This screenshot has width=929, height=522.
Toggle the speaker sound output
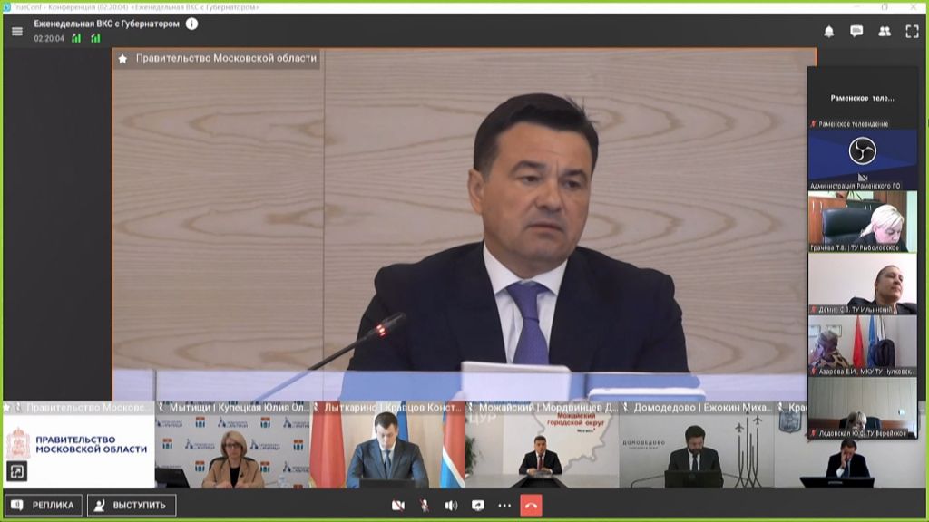click(451, 506)
